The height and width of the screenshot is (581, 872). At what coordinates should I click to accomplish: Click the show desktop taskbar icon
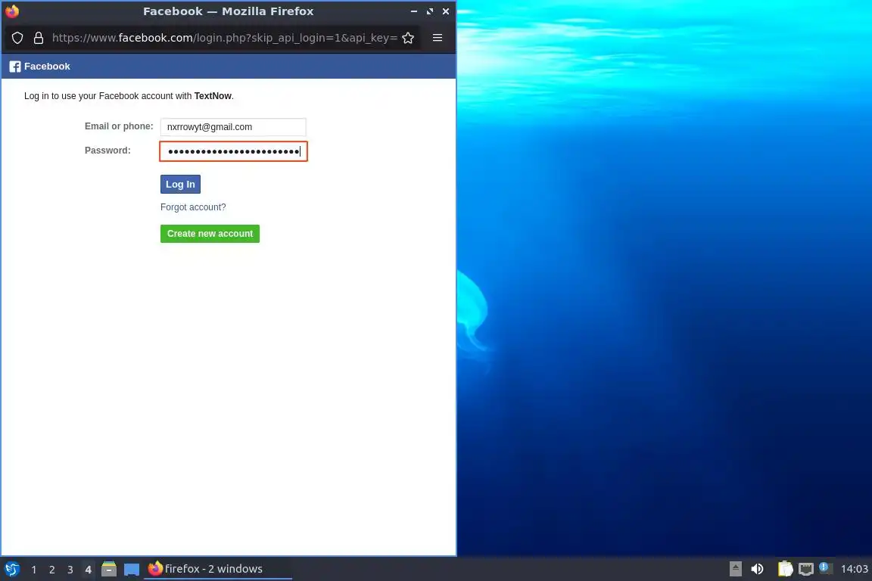pyautogui.click(x=131, y=570)
